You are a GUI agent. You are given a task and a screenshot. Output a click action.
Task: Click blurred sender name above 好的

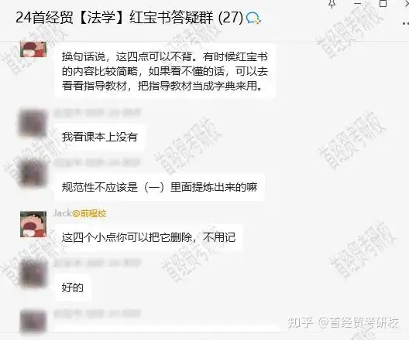click(x=97, y=263)
